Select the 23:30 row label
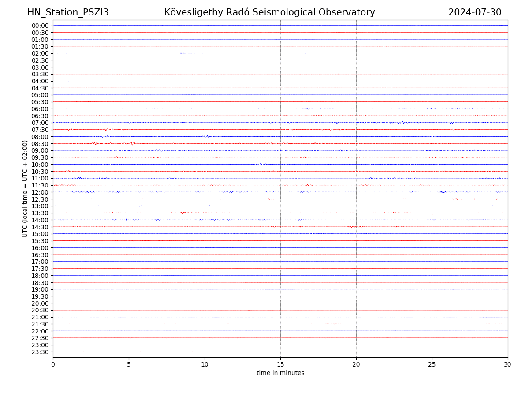The height and width of the screenshot is (397, 529). point(40,352)
